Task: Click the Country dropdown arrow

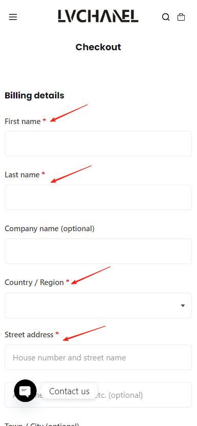Action: [x=183, y=306]
